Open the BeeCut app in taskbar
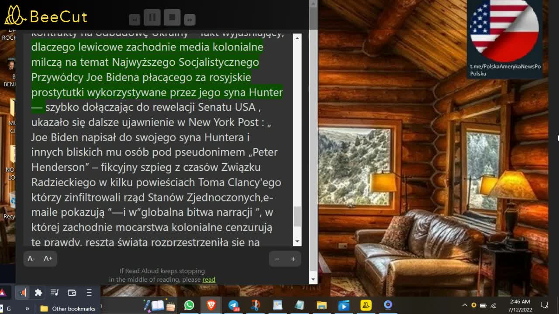Viewport: 559px width, 314px height. [366, 305]
